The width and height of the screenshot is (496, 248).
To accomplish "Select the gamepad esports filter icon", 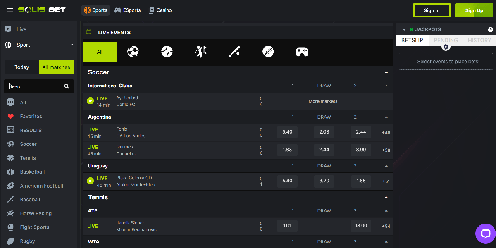I will click(x=302, y=52).
